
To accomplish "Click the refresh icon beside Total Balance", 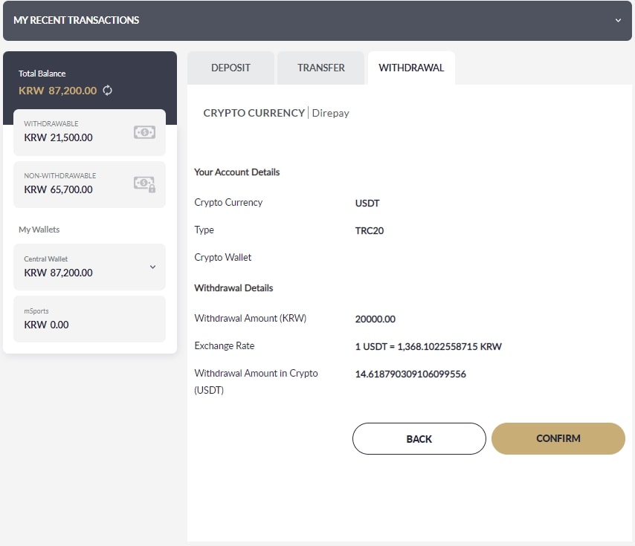I will click(108, 91).
